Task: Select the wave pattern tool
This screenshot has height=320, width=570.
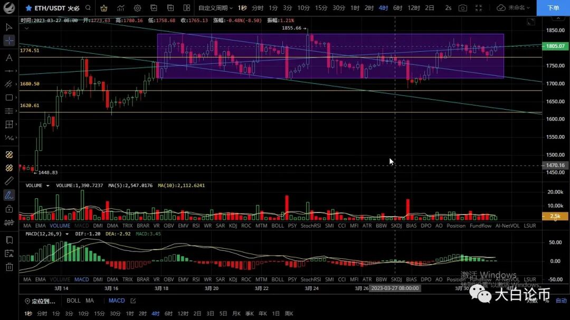Action: coord(9,138)
